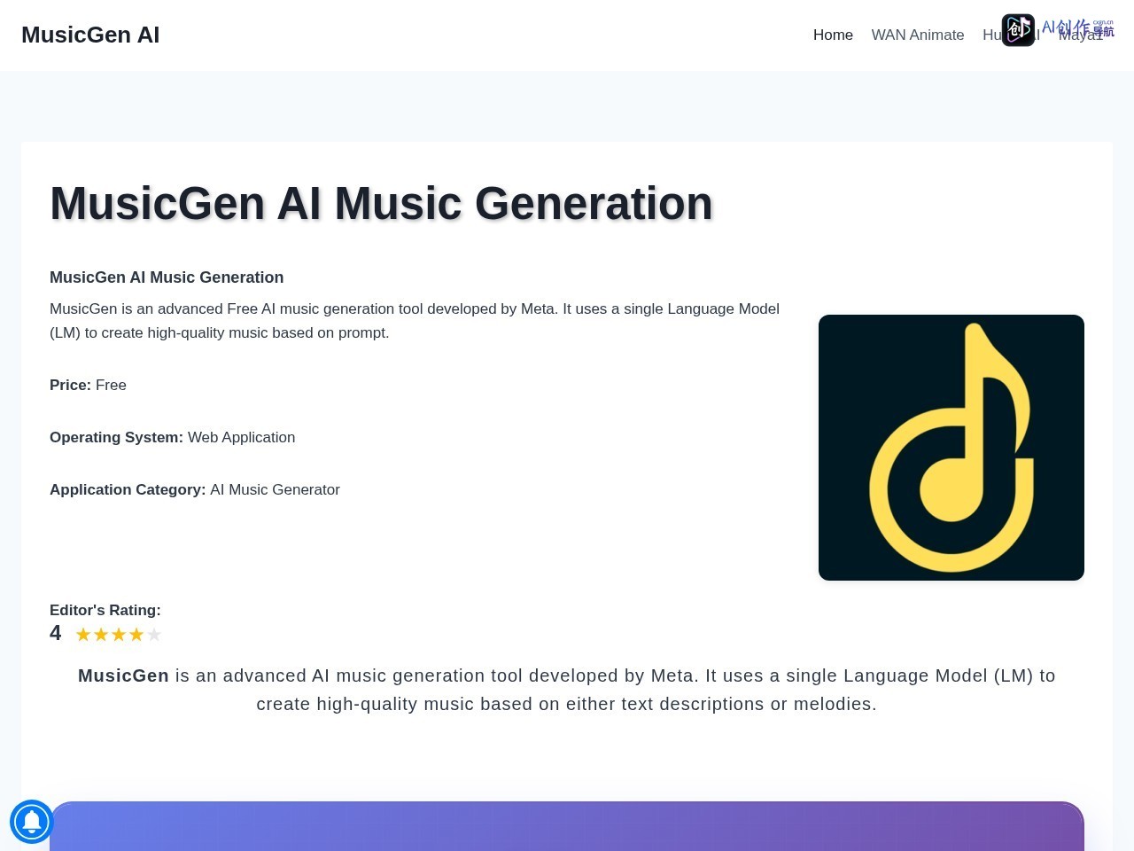Click the MusicGen AI site title
Screen dimensions: 1134x851
[x=90, y=35]
